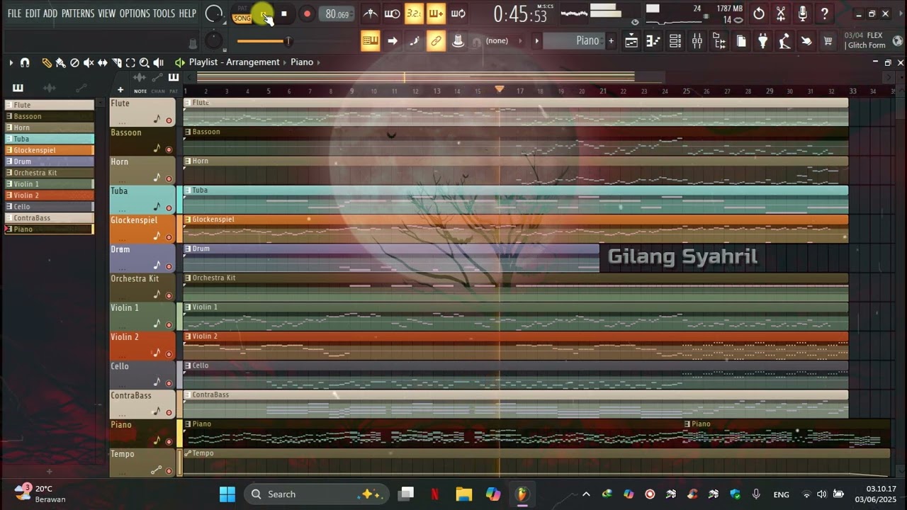
Task: Click the one-click audio recording microphone icon
Action: [x=803, y=13]
